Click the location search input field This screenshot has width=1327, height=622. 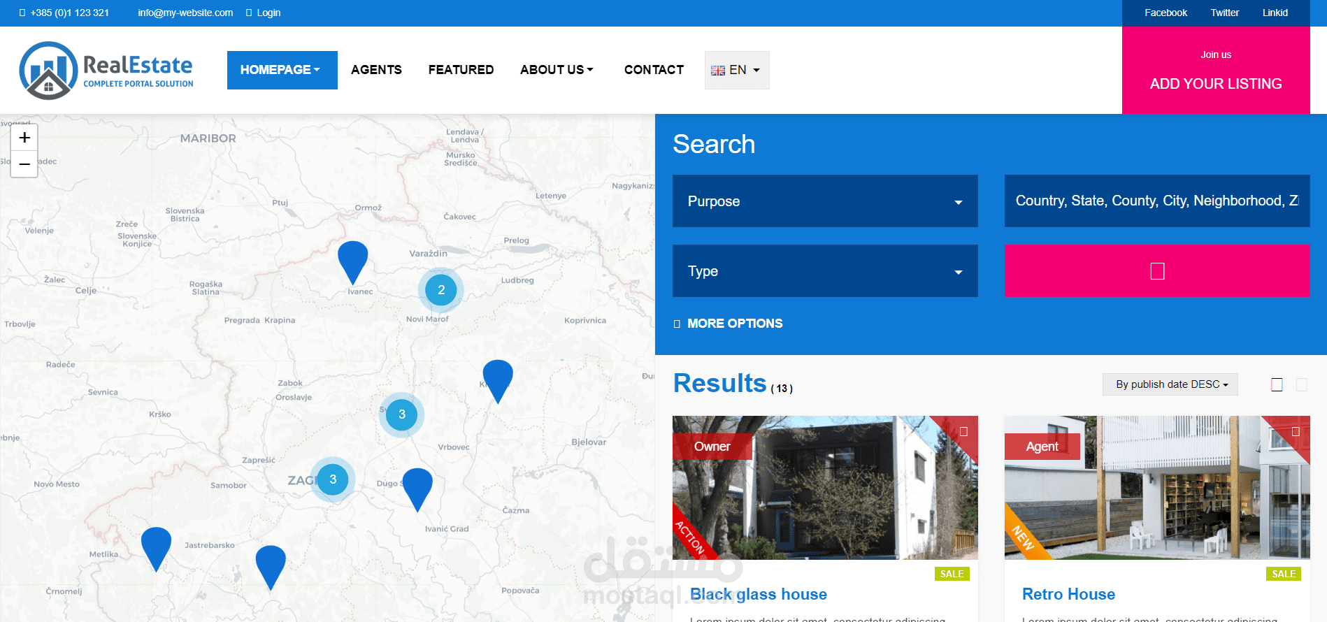tap(1157, 201)
